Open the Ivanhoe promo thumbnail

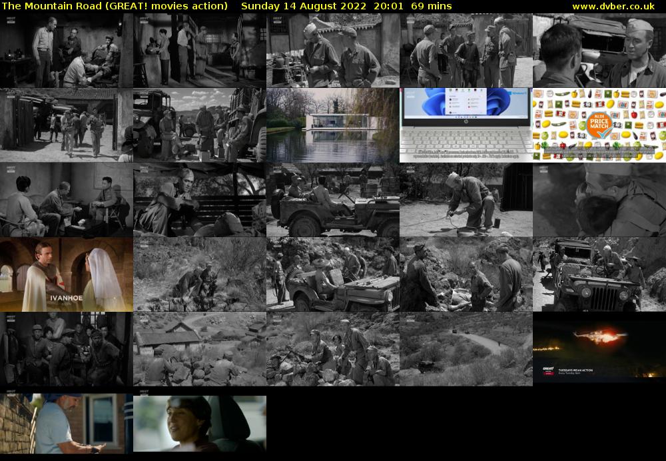66,274
